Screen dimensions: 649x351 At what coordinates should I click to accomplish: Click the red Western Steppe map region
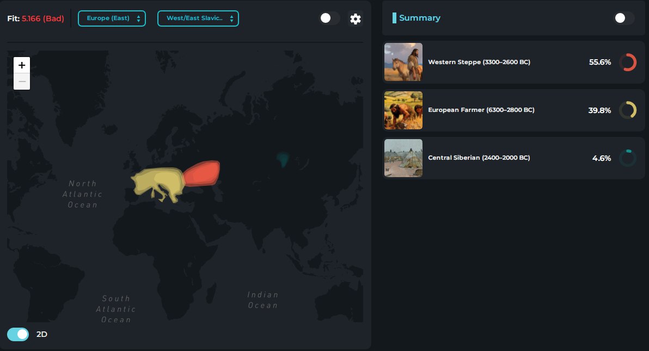203,173
